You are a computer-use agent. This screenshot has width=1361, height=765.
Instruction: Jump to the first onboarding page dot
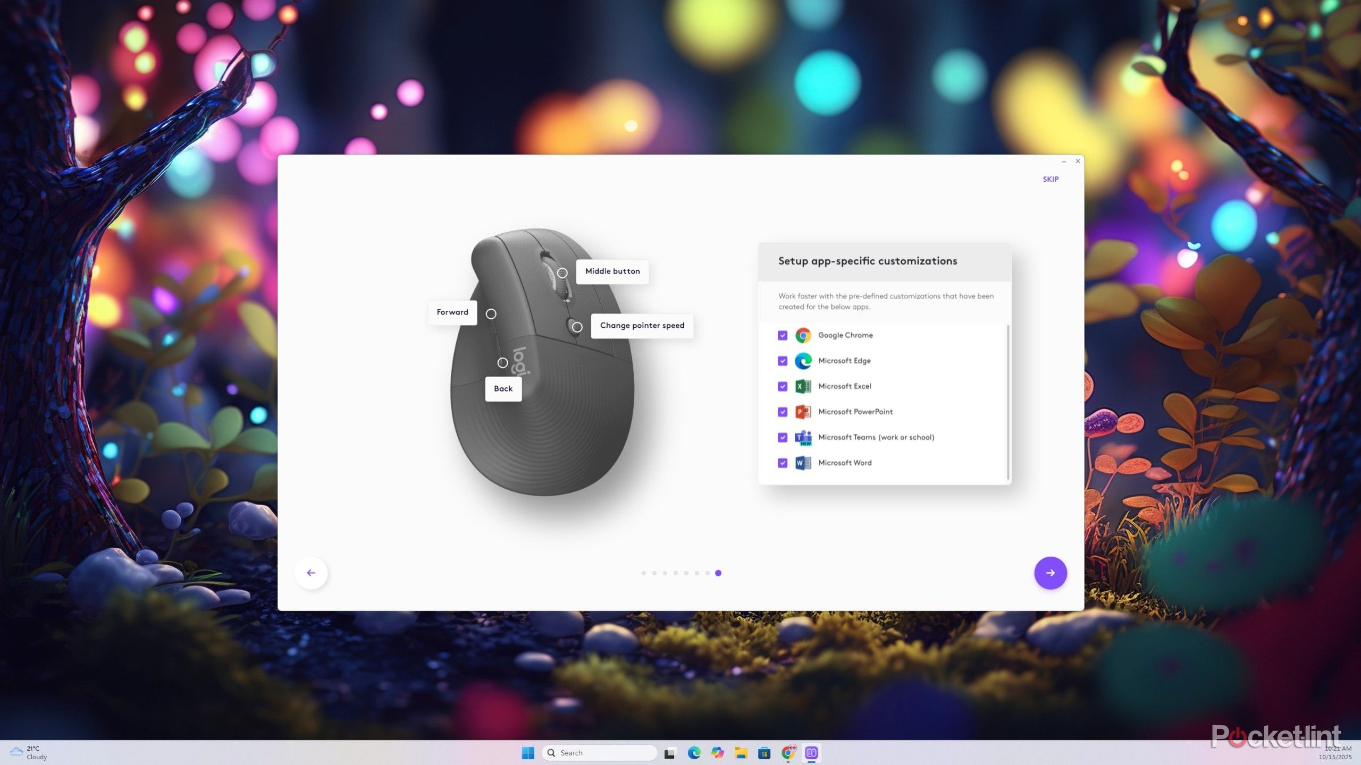tap(643, 573)
